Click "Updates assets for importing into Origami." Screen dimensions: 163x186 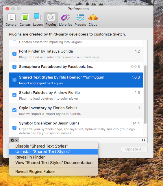pos(51,42)
